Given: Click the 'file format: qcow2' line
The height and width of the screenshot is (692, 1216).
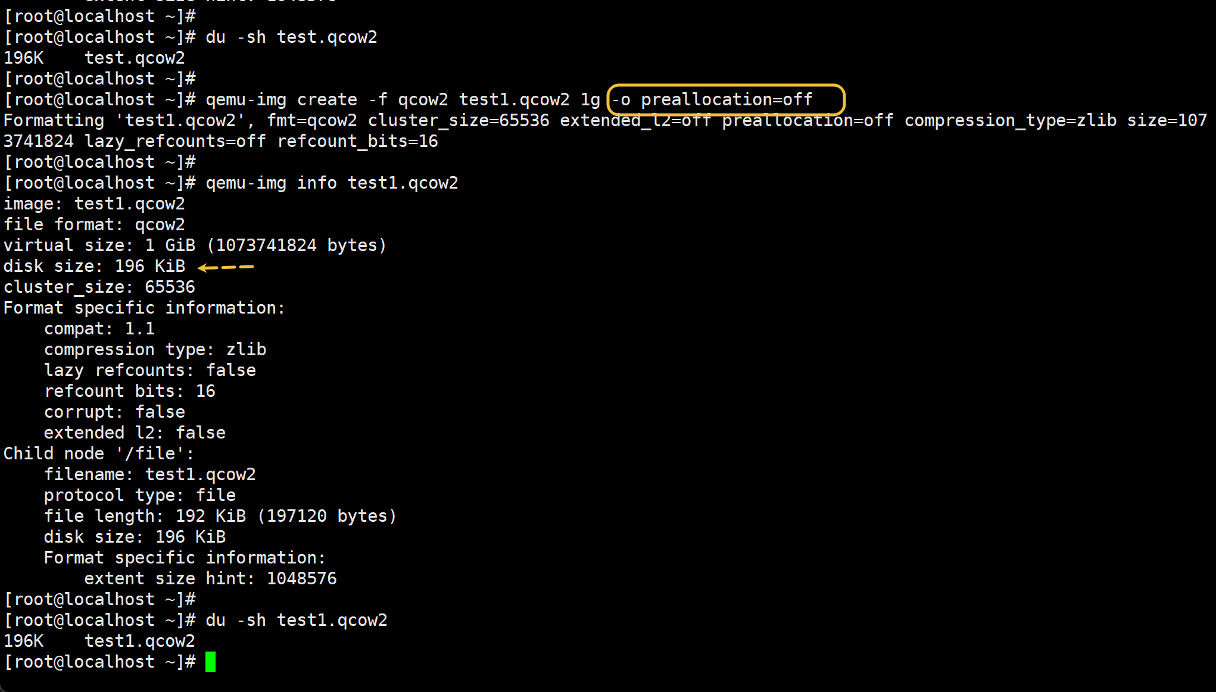Looking at the screenshot, I should click(x=94, y=224).
